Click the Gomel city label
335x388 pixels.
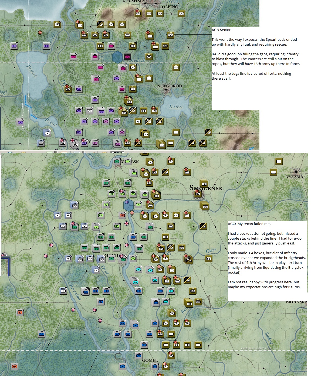pos(150,360)
